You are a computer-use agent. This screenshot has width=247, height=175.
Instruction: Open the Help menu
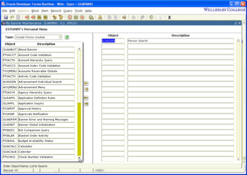tap(88, 11)
